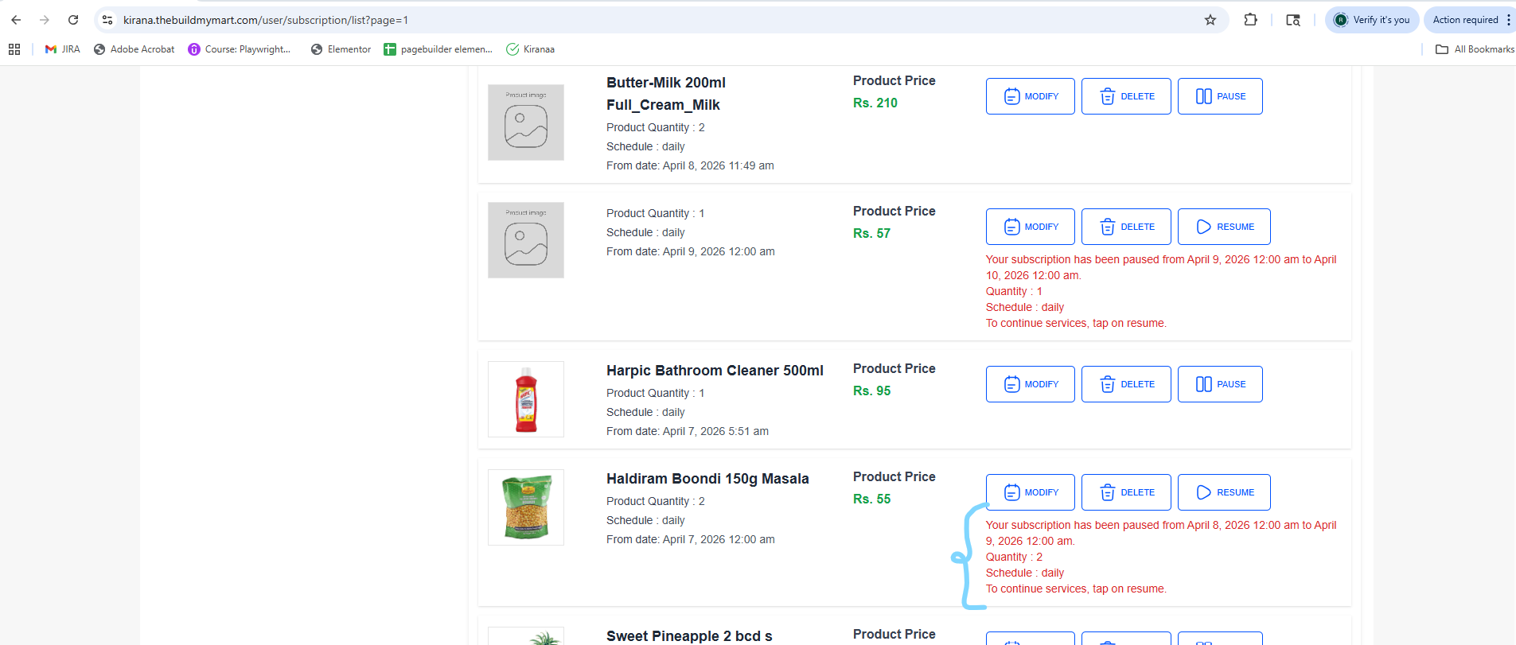Resume the Rs. 57 paused subscription
The width and height of the screenshot is (1516, 645).
[x=1224, y=227]
